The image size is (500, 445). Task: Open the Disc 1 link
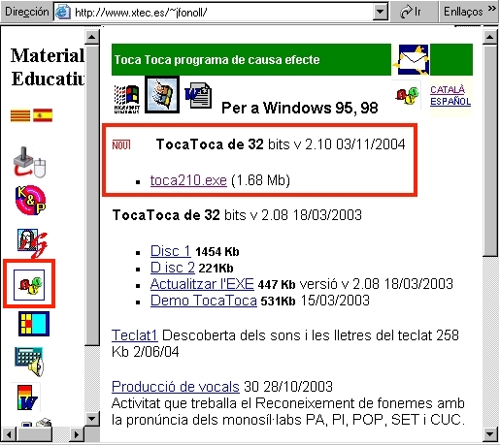pos(171,251)
